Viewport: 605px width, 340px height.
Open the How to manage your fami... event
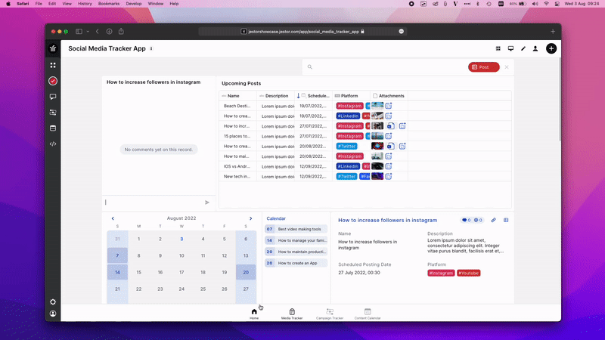296,240
